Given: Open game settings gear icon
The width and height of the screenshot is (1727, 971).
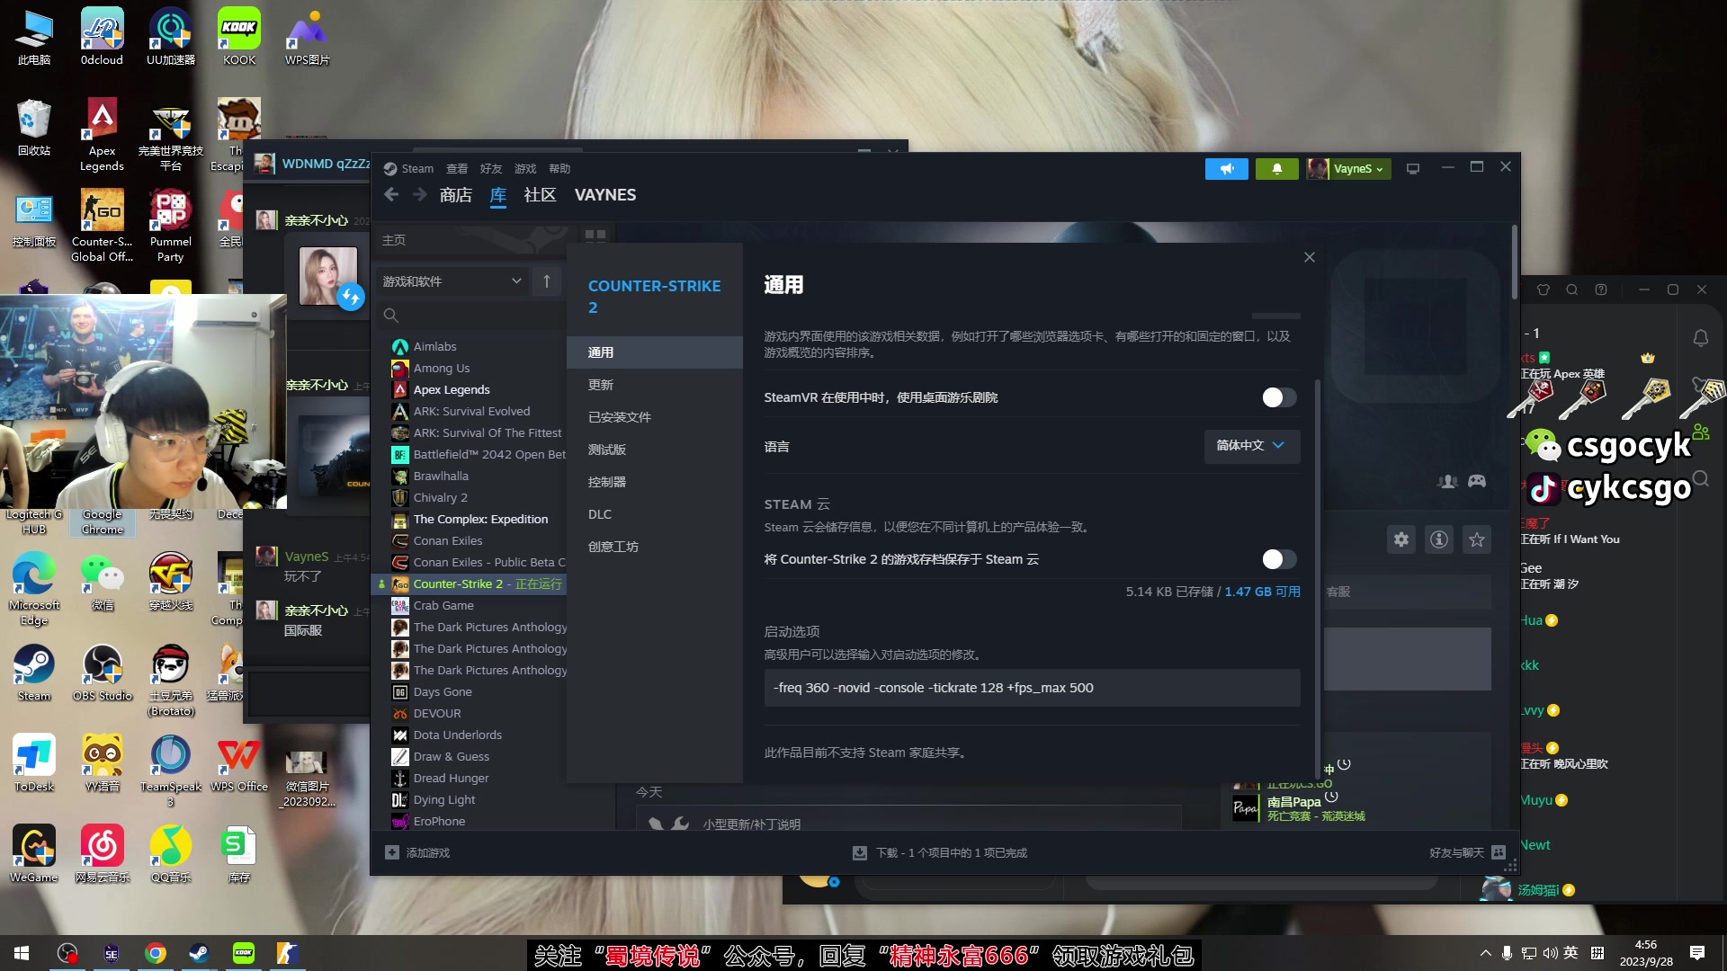Looking at the screenshot, I should [x=1401, y=539].
